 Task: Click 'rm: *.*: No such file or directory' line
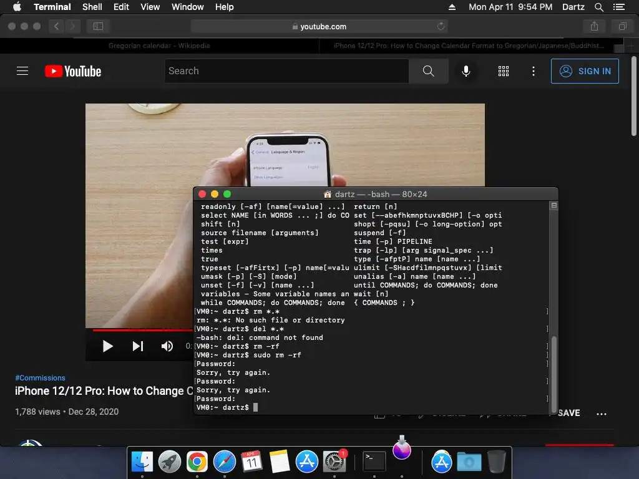click(x=271, y=320)
